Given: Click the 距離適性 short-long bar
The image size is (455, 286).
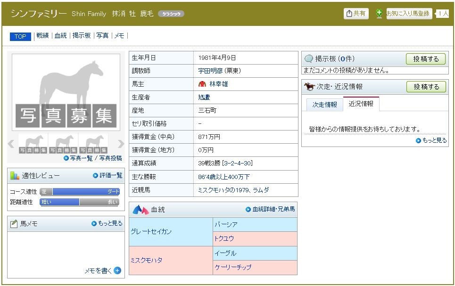Looking at the screenshot, I should (x=80, y=202).
